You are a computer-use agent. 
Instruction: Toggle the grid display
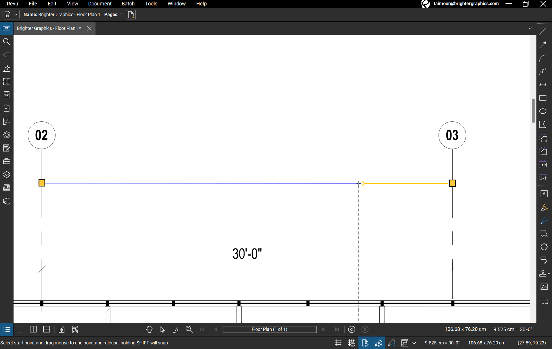(x=338, y=343)
